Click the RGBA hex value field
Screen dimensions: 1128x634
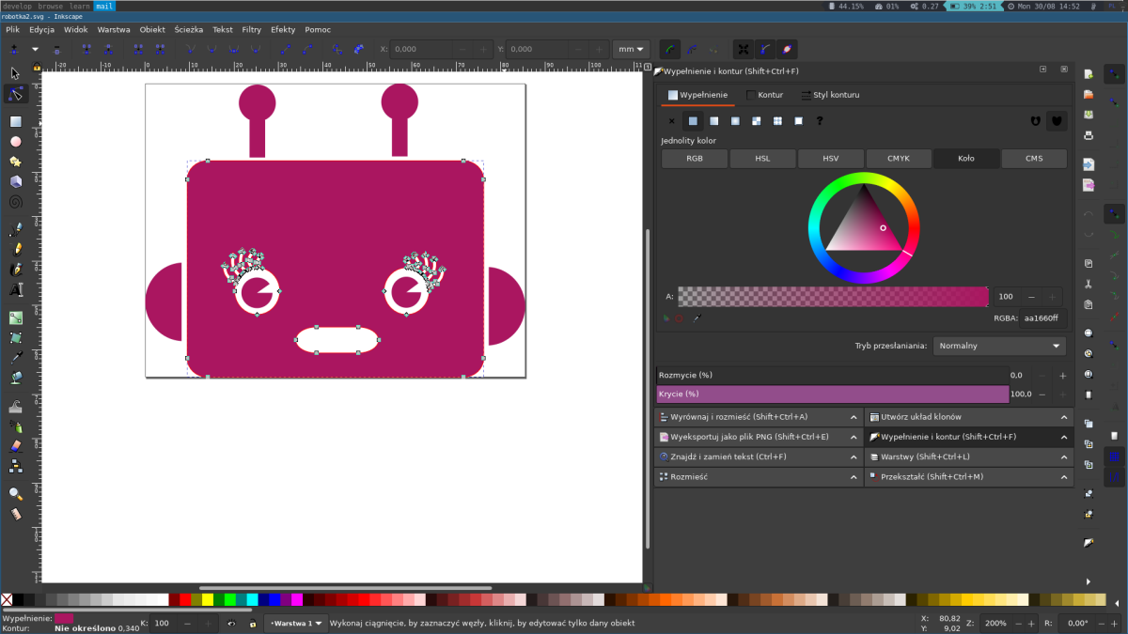pos(1042,318)
